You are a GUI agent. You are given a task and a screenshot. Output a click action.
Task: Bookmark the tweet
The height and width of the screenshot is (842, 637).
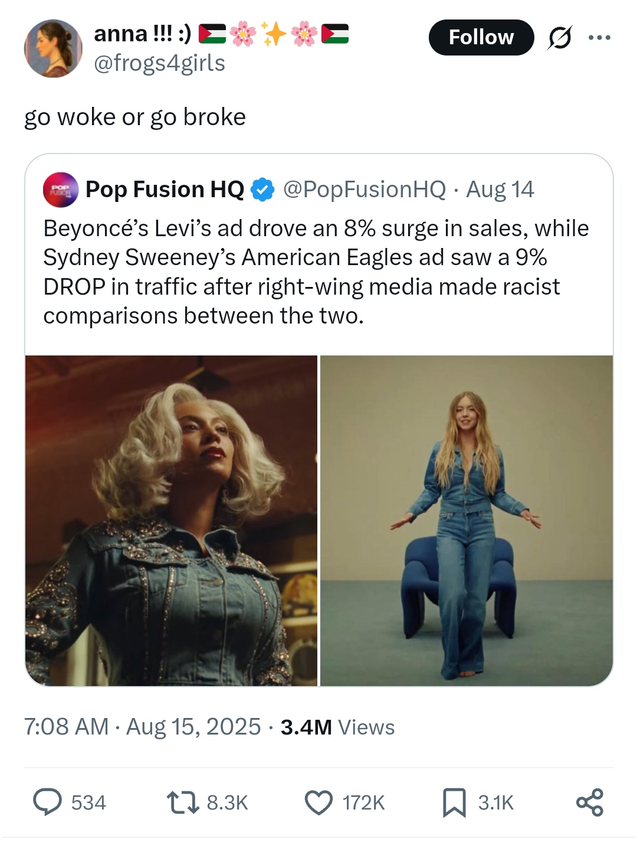[x=454, y=802]
